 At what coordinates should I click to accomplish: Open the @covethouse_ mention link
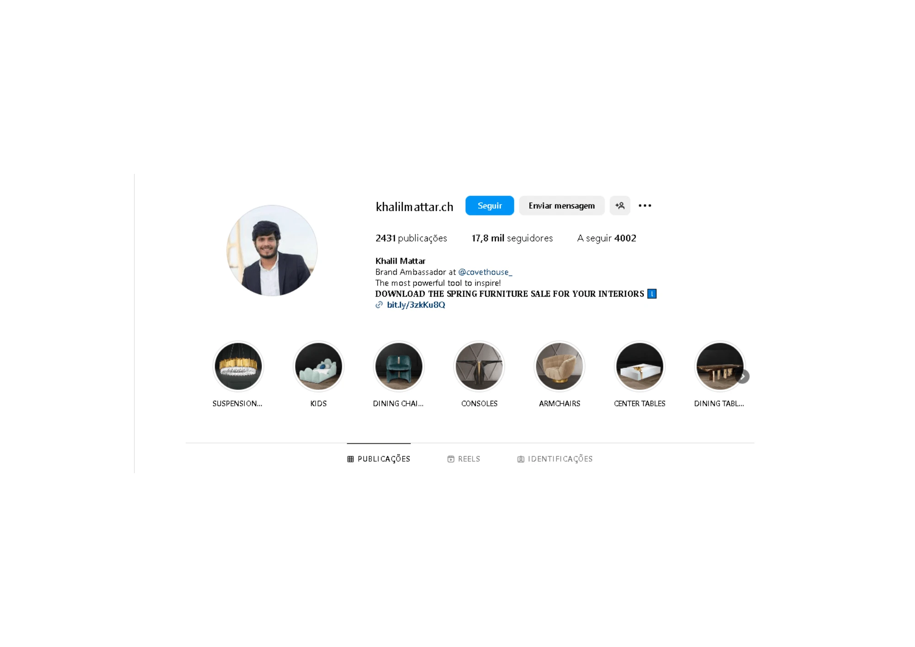click(x=485, y=272)
